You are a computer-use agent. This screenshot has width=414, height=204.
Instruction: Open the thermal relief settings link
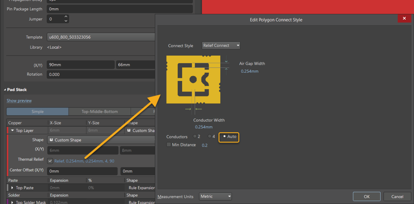(84, 161)
